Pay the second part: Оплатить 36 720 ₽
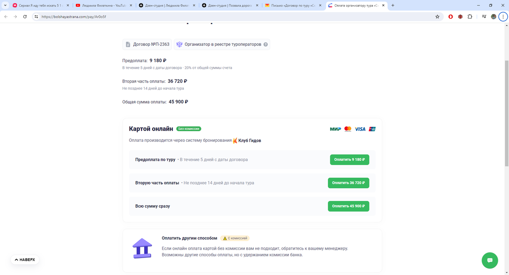This screenshot has height=275, width=509. (x=348, y=183)
